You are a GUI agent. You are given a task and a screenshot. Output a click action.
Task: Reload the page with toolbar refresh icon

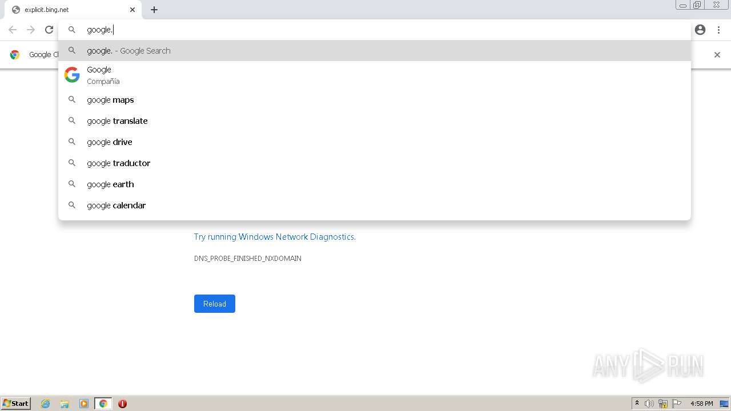49,30
